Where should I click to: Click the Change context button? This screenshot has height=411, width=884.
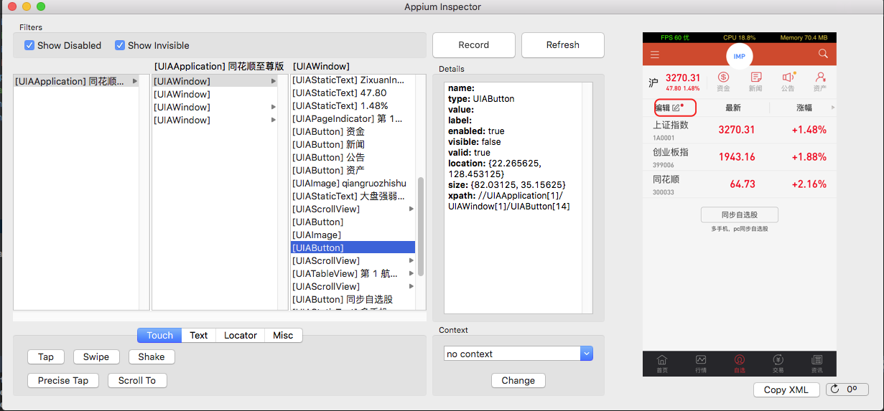point(518,380)
